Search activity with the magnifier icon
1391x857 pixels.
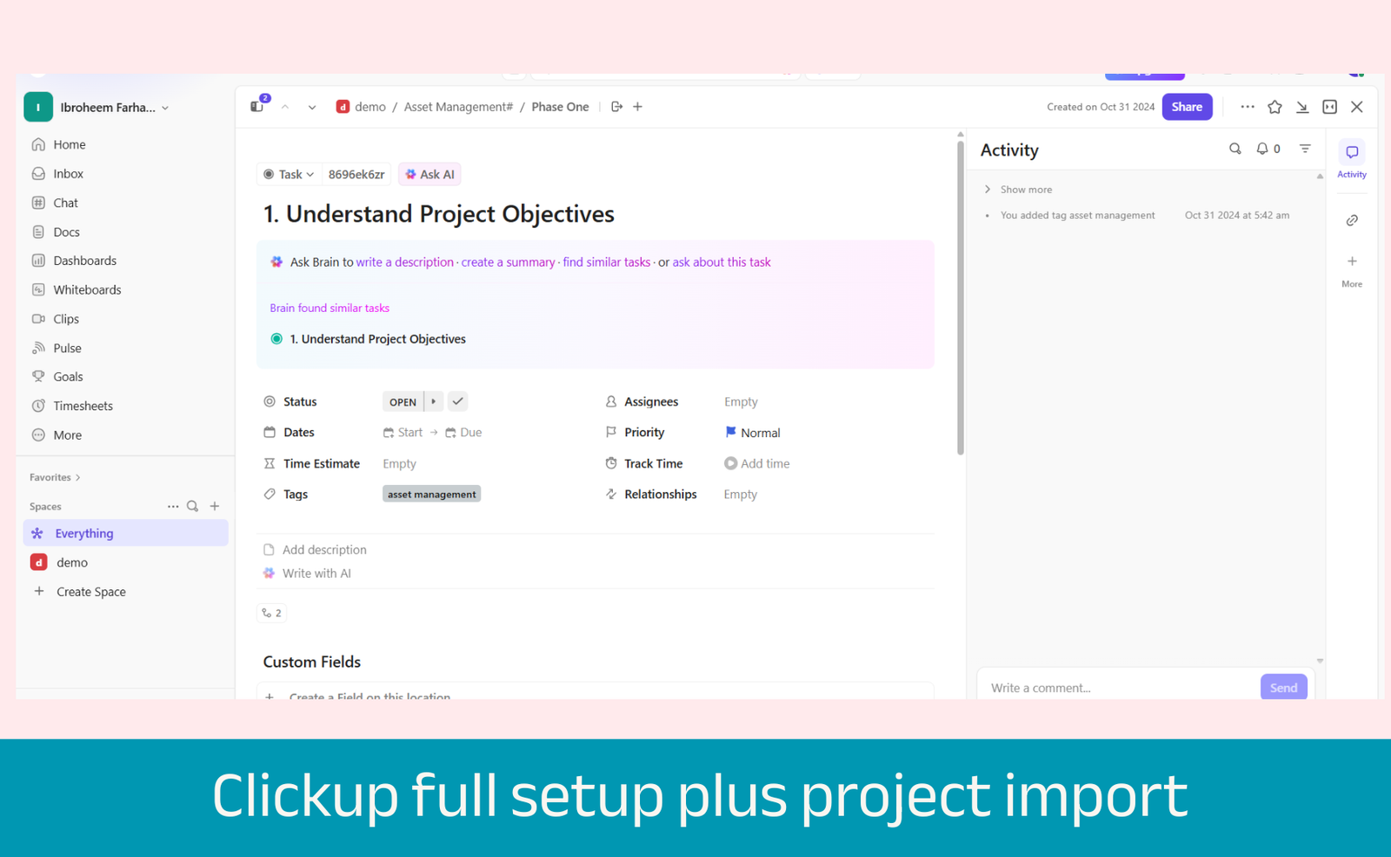(x=1235, y=149)
